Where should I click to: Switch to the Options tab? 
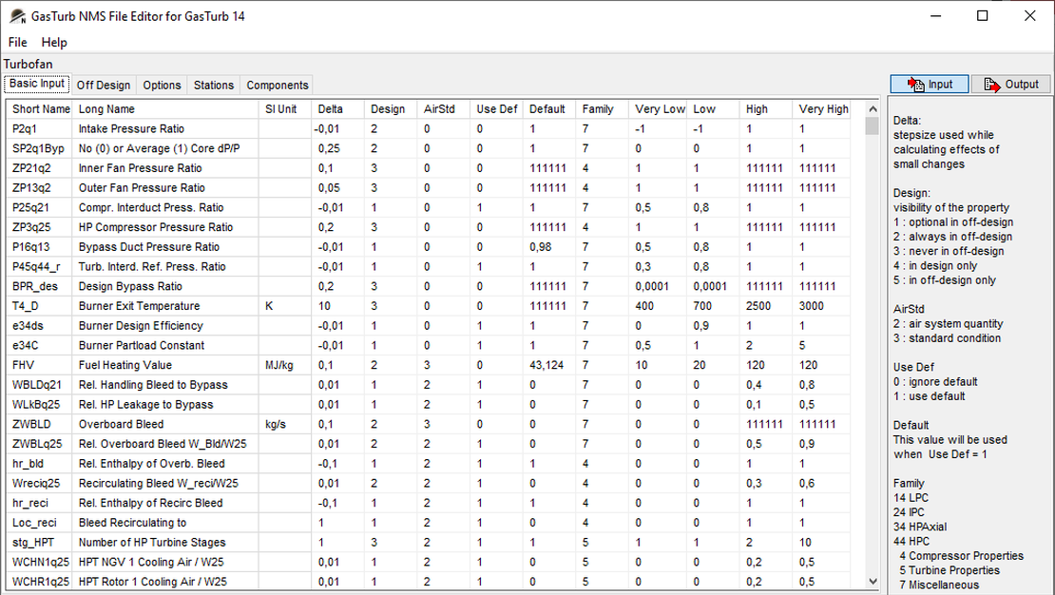(x=162, y=85)
